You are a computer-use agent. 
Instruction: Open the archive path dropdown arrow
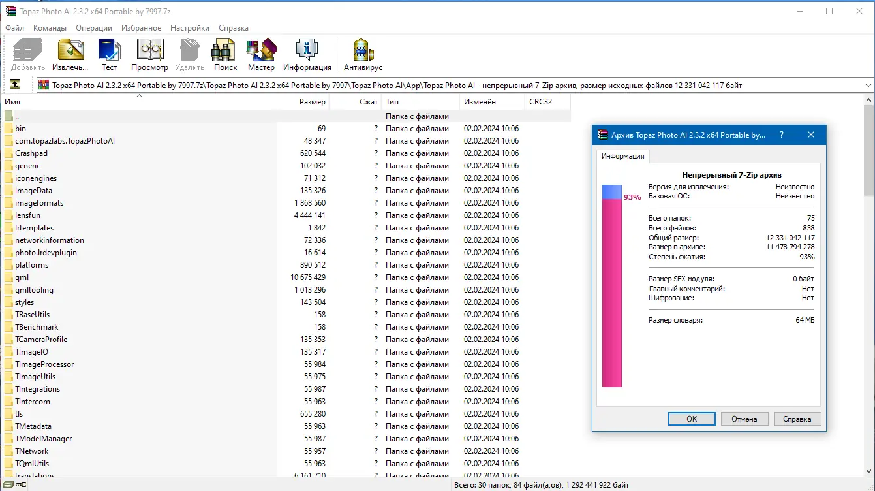pyautogui.click(x=868, y=86)
